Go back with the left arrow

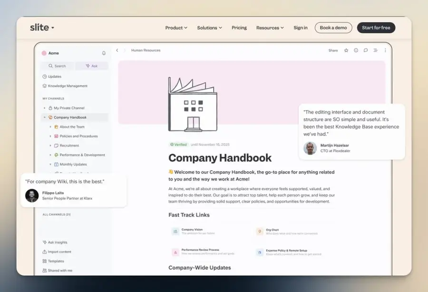click(117, 50)
